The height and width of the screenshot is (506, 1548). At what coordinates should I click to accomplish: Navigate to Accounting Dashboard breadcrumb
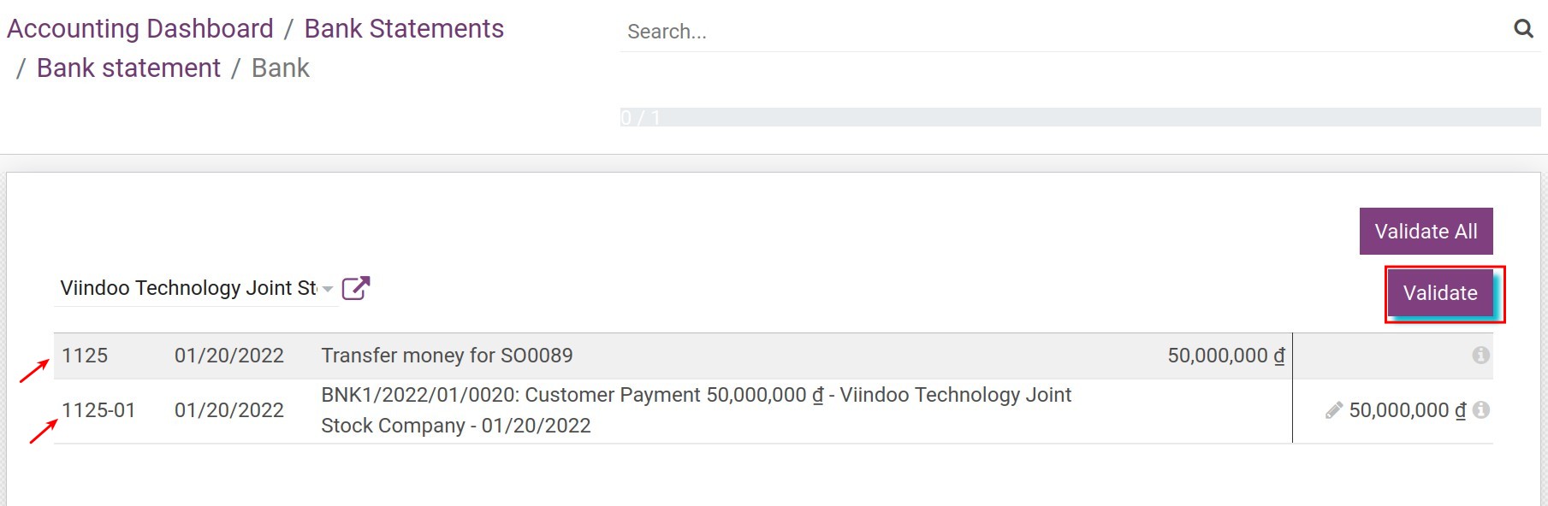point(139,28)
